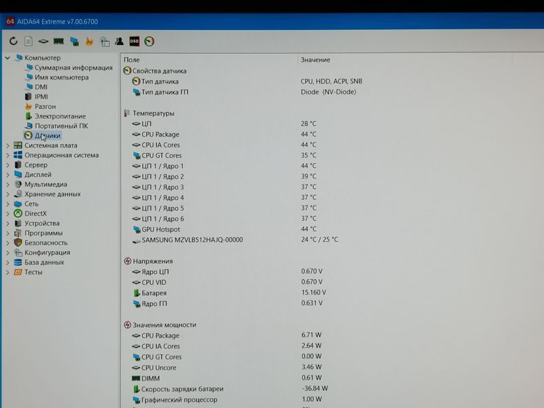Select Суммарная информация in the tree
The height and width of the screenshot is (408, 544).
pyautogui.click(x=73, y=67)
